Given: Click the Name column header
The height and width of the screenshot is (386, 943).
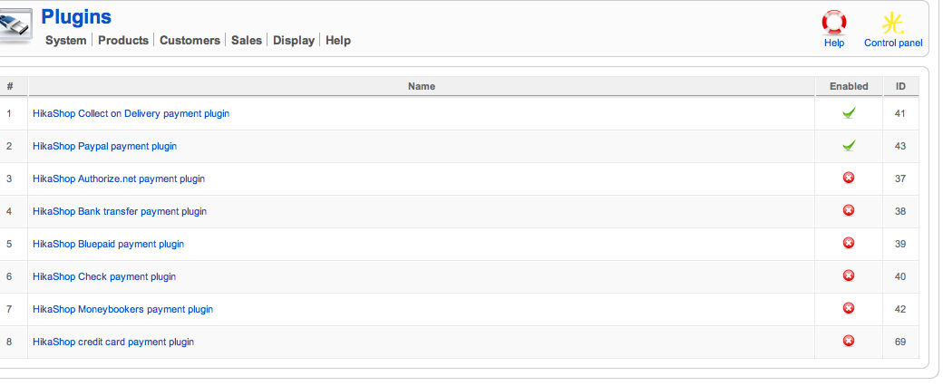Looking at the screenshot, I should click(421, 86).
